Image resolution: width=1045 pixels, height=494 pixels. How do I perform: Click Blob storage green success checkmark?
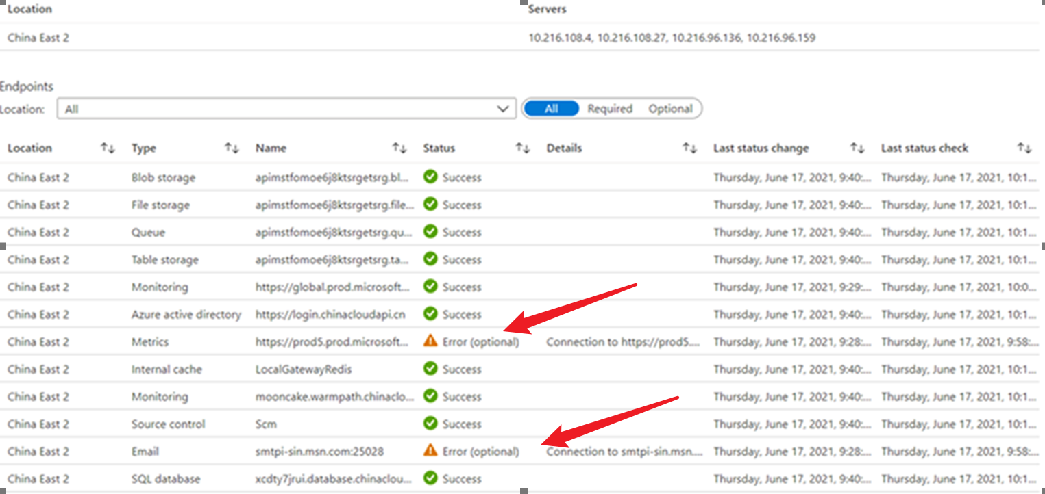pyautogui.click(x=430, y=177)
